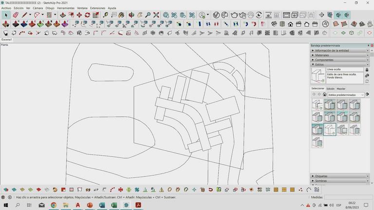Select the Tape Measure tool
Screen dimensions: 374x210
105,15
